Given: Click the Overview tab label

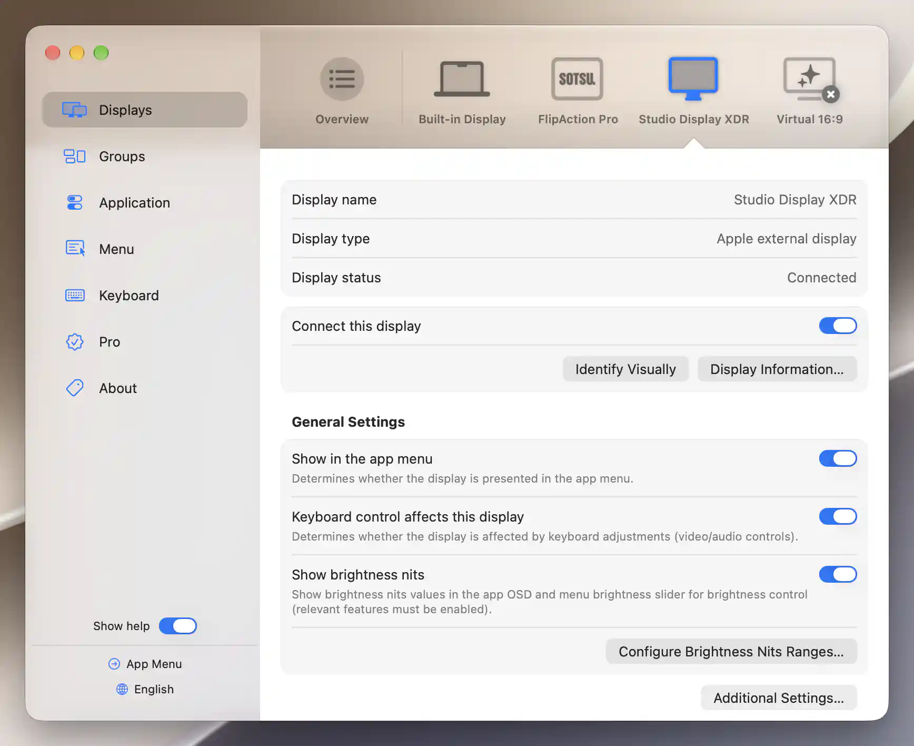Looking at the screenshot, I should (x=342, y=119).
